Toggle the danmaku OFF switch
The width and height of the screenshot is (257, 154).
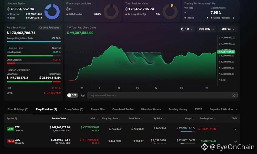pyautogui.click(x=73, y=95)
